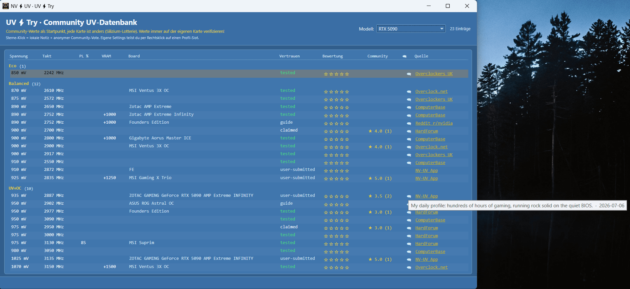This screenshot has height=289, width=630.
Task: Open the ComputerBase link on the 2650 MHz row
Action: [x=430, y=107]
